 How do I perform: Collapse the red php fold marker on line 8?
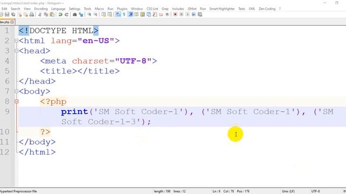tap(16, 101)
